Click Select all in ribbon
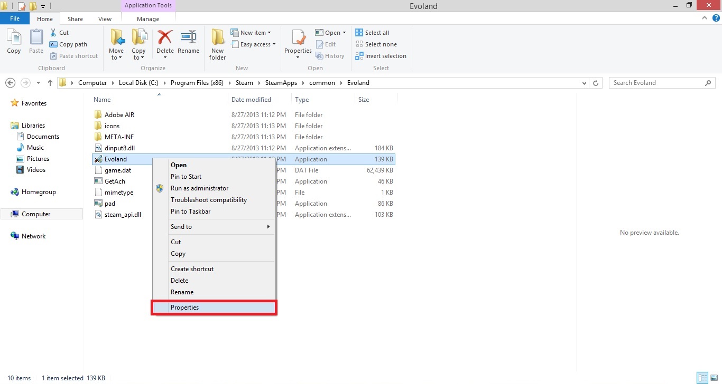 tap(372, 33)
